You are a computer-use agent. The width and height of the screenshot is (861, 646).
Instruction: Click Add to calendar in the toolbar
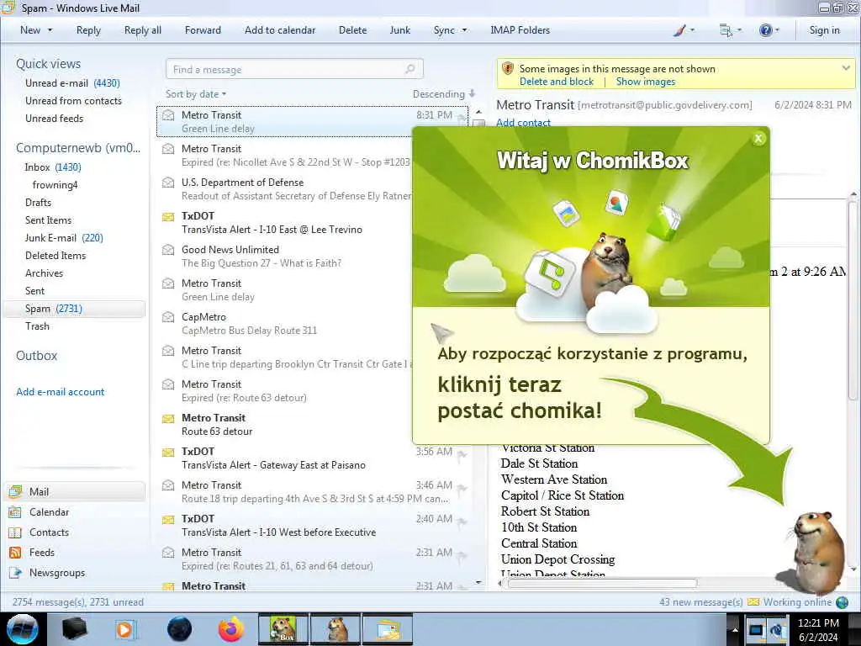pos(280,30)
